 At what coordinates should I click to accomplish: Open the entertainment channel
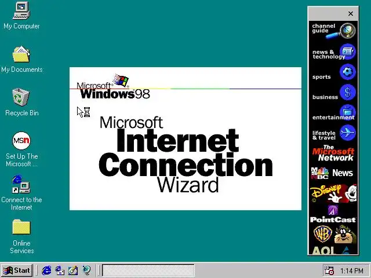(x=333, y=113)
